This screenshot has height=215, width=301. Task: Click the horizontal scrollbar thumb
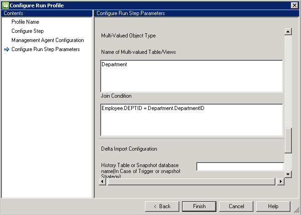(x=192, y=181)
